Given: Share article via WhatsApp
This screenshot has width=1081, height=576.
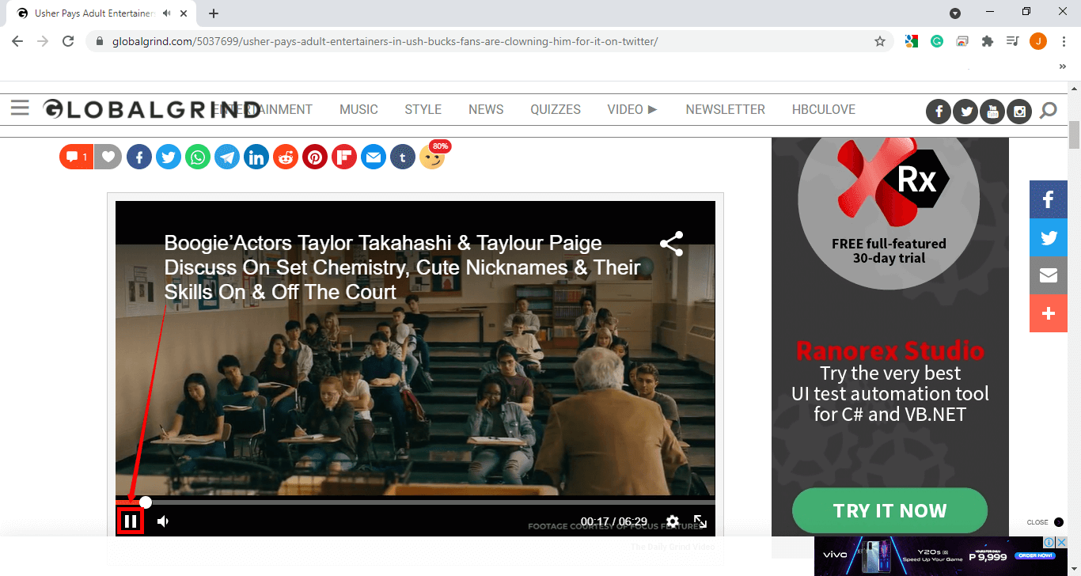Looking at the screenshot, I should (198, 157).
